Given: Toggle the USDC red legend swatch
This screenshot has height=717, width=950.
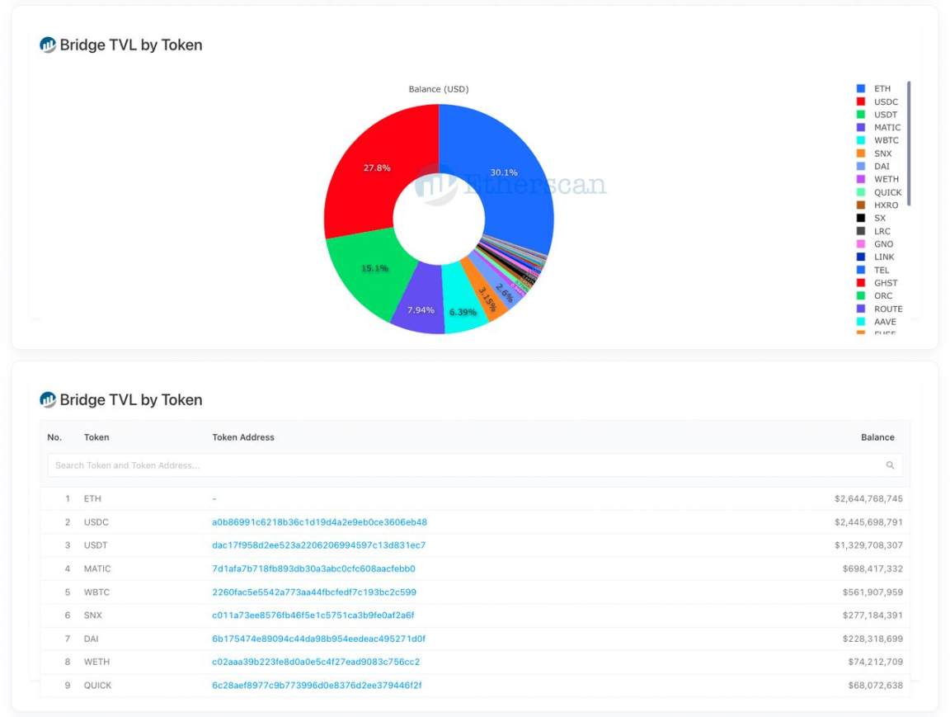Looking at the screenshot, I should [x=860, y=101].
